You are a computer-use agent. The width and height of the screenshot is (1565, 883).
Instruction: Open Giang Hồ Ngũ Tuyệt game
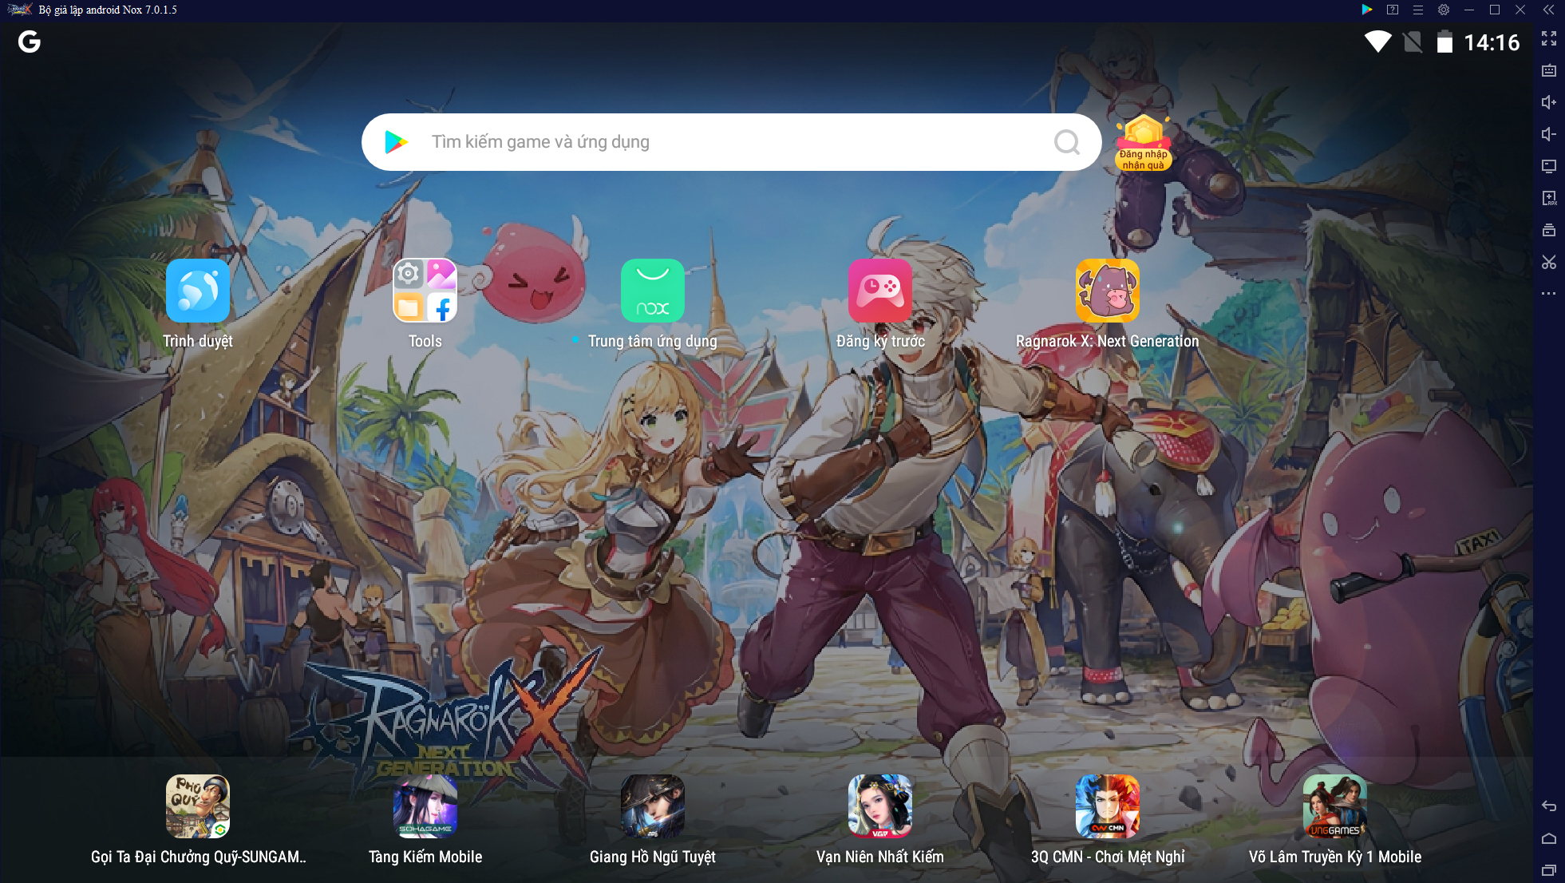click(x=652, y=806)
